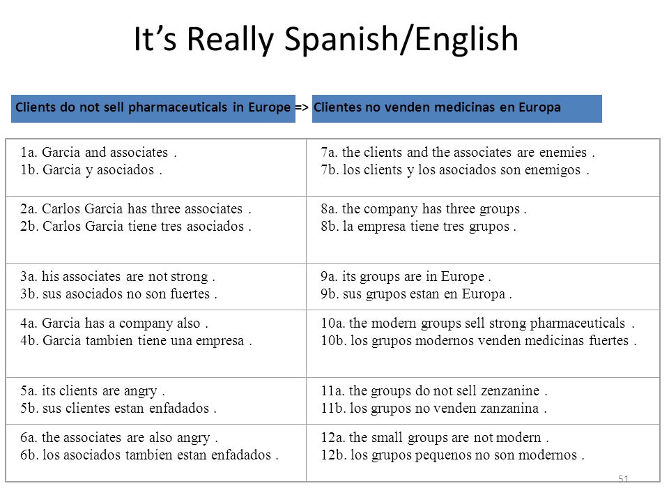Click sentence 7a the clients and the associates
669x502 pixels.
click(458, 152)
